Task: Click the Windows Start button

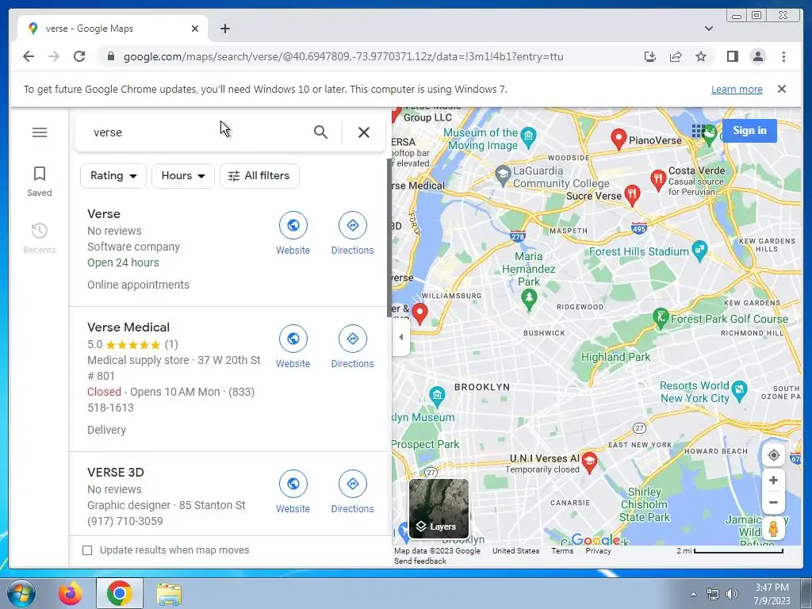Action: [x=21, y=593]
